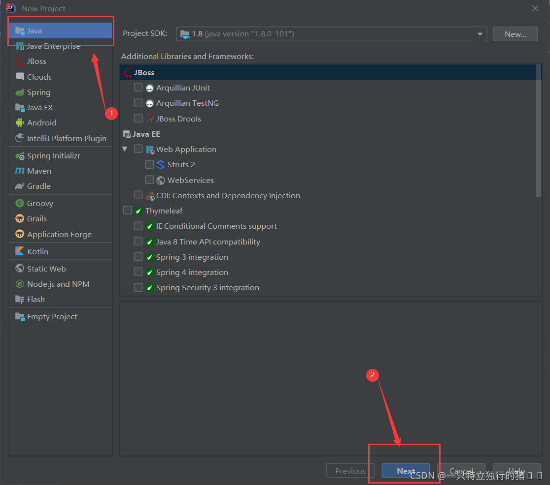Click the Arquillian JUnit alien icon
The image size is (550, 485).
pos(150,88)
